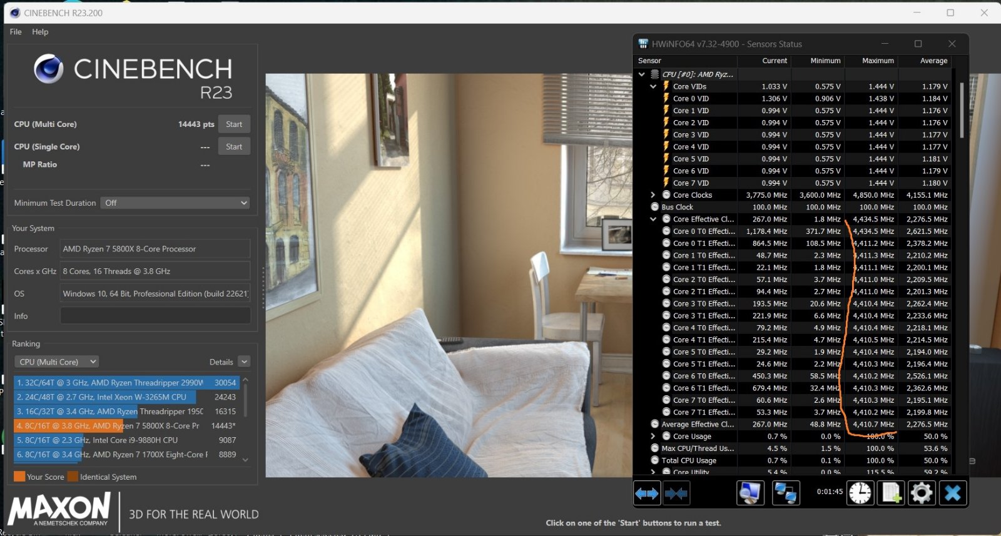Start the CPU Single Core test
Viewport: 1001px width, 536px height.
tap(234, 146)
